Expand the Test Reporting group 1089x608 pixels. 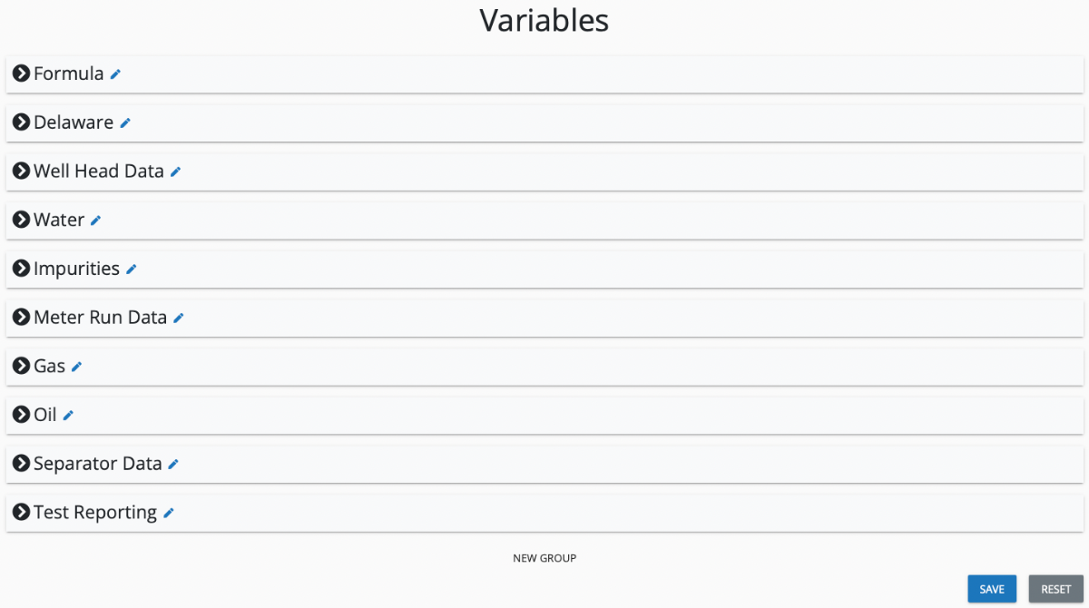[21, 513]
